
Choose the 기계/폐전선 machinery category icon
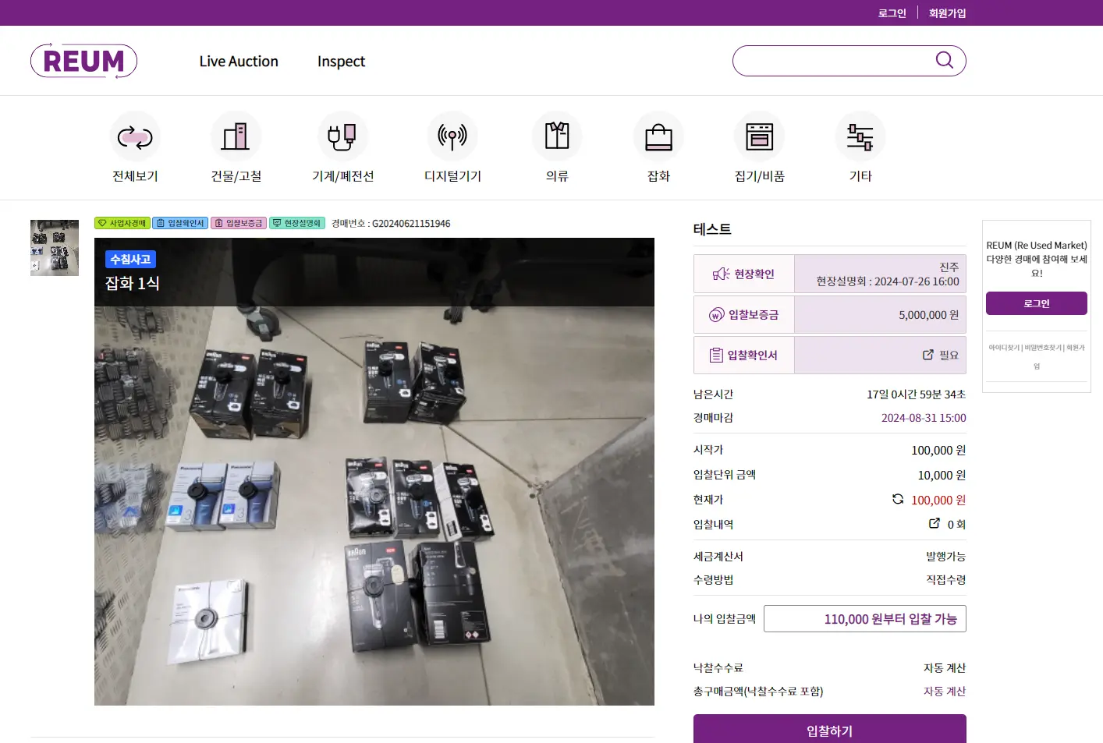(342, 137)
